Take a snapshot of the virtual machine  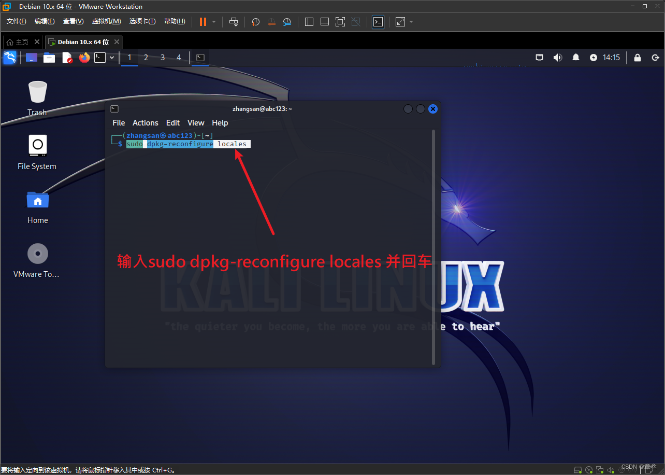(256, 22)
